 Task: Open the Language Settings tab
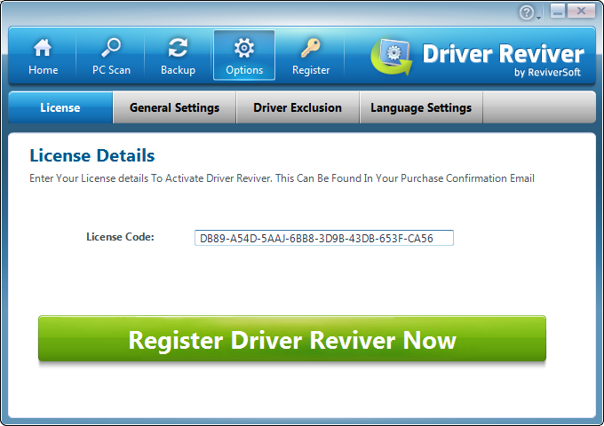pyautogui.click(x=421, y=107)
